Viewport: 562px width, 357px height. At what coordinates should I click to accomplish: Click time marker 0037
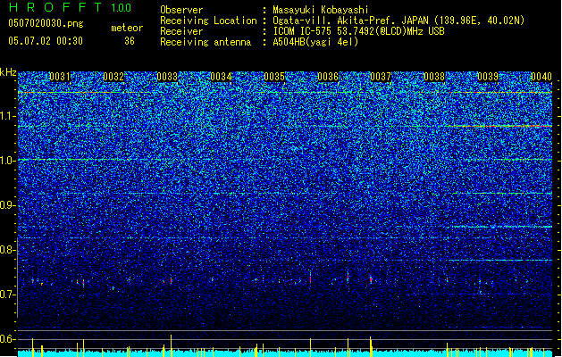tap(381, 77)
